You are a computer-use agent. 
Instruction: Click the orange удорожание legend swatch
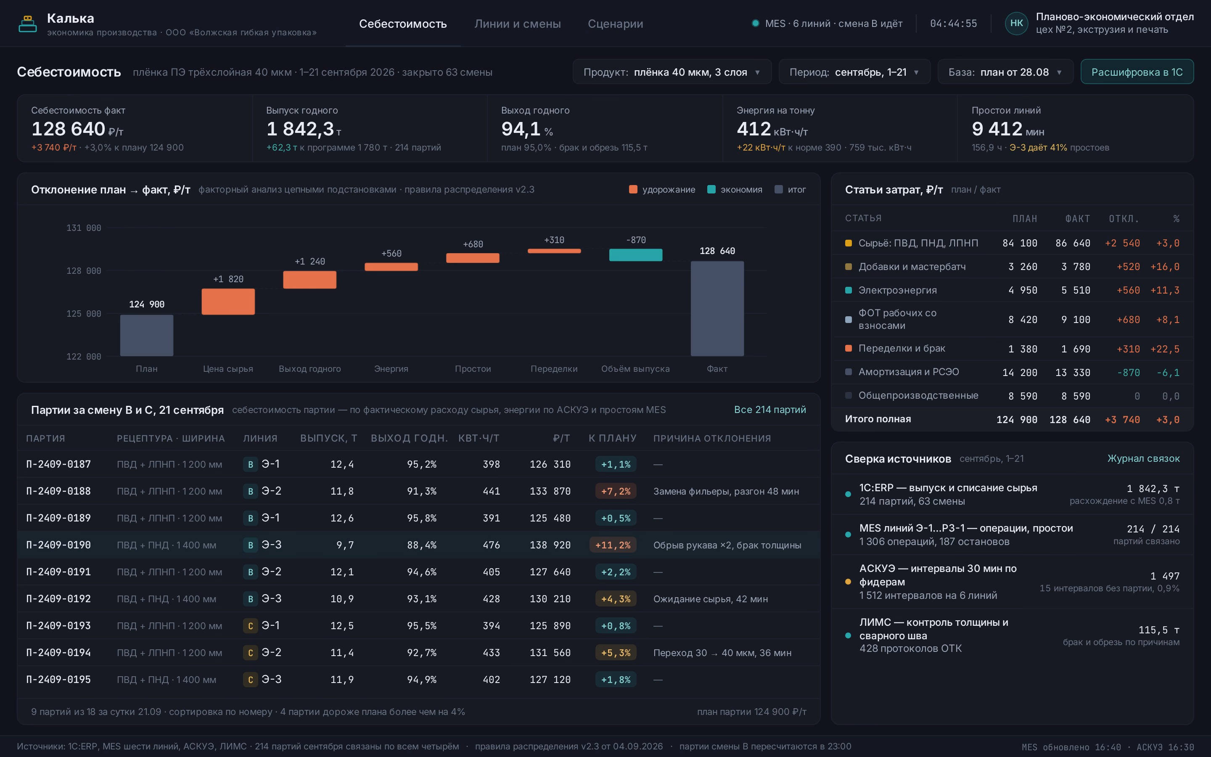[633, 189]
